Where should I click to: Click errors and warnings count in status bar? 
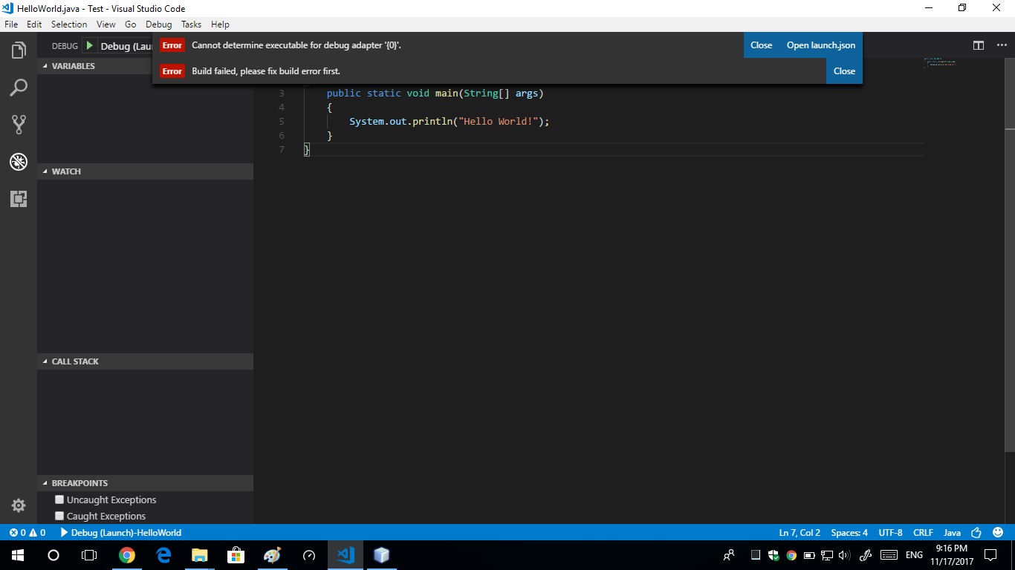[x=27, y=533]
